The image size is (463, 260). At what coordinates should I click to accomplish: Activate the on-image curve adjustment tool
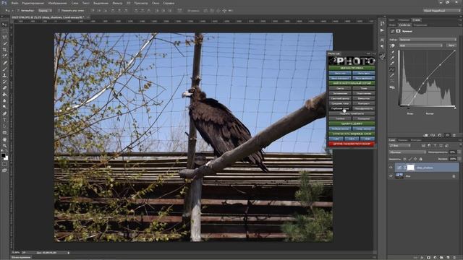392,45
